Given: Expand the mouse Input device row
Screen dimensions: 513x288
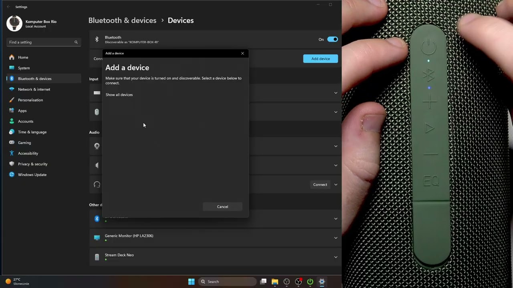Looking at the screenshot, I should [336, 112].
